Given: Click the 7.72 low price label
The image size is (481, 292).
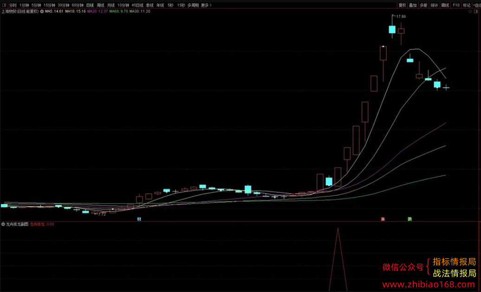Looking at the screenshot, I should click(102, 214).
